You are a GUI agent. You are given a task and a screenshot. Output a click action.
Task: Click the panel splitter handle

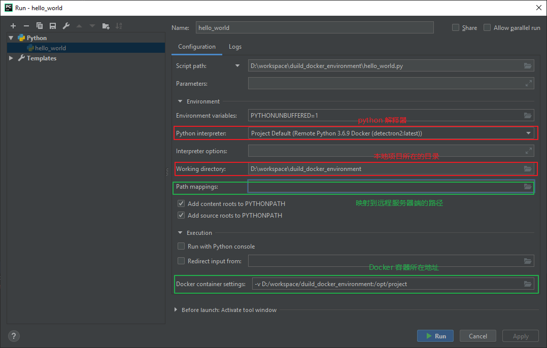pyautogui.click(x=167, y=171)
